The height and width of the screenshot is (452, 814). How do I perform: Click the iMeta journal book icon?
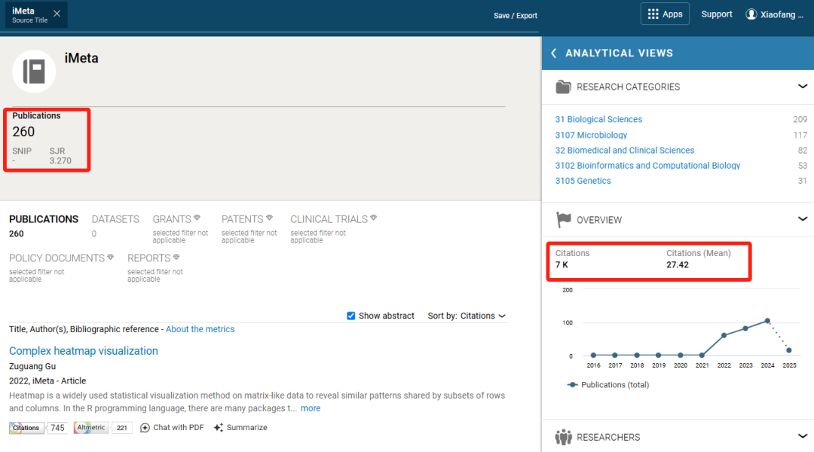(x=34, y=72)
